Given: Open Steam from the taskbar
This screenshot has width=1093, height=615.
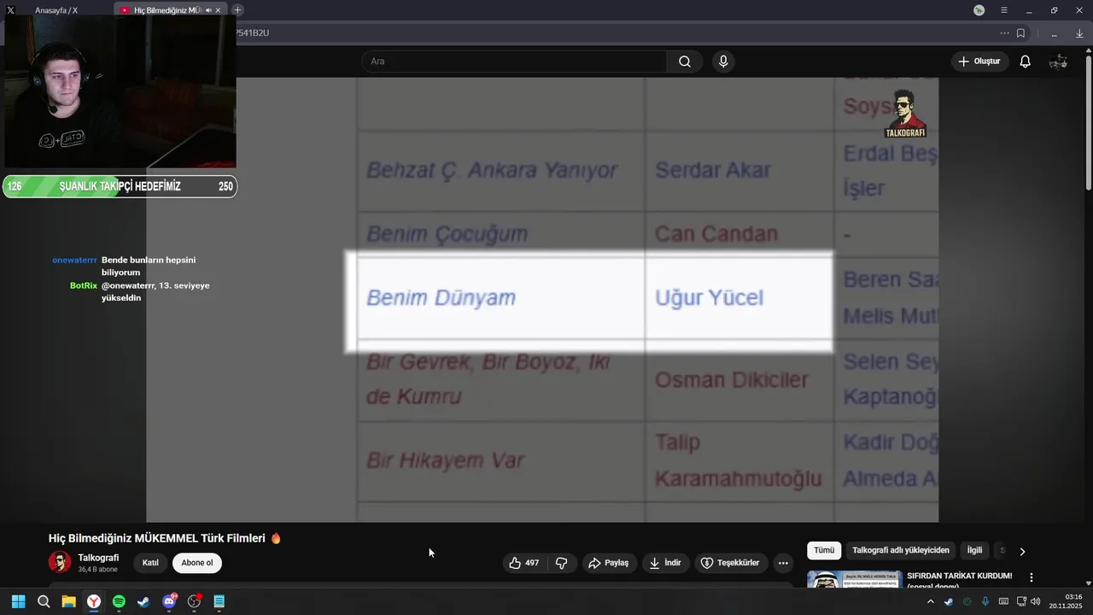Looking at the screenshot, I should (x=143, y=601).
